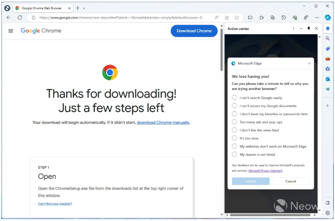Open Settings and more ellipsis menu
335x221 pixels.
(x=317, y=17)
